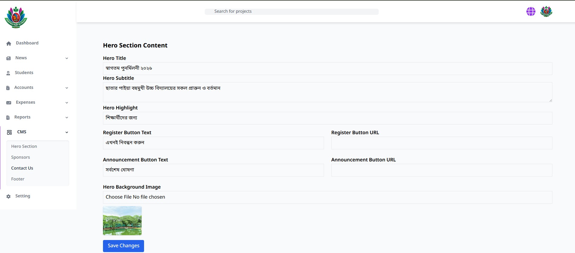Click the News newspaper icon in sidebar
Image resolution: width=575 pixels, height=253 pixels.
(8, 58)
